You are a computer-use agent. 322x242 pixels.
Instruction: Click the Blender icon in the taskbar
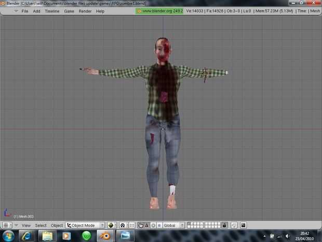(x=105, y=236)
